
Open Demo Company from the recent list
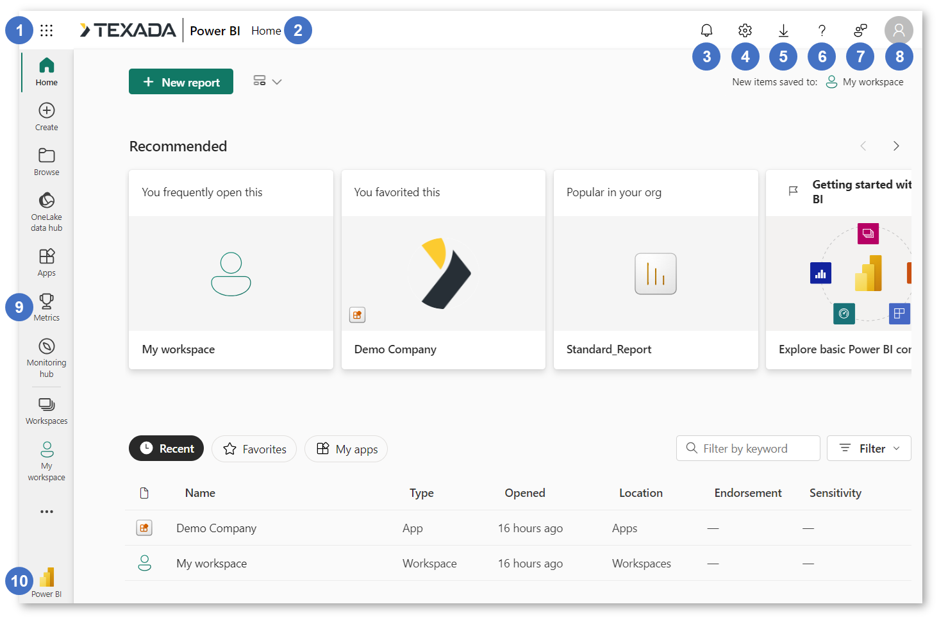pyautogui.click(x=217, y=528)
